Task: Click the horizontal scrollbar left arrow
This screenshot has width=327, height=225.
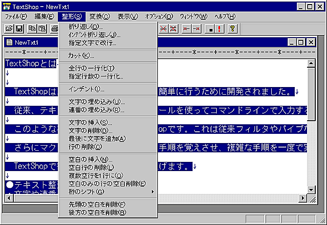Action: pyautogui.click(x=9, y=198)
